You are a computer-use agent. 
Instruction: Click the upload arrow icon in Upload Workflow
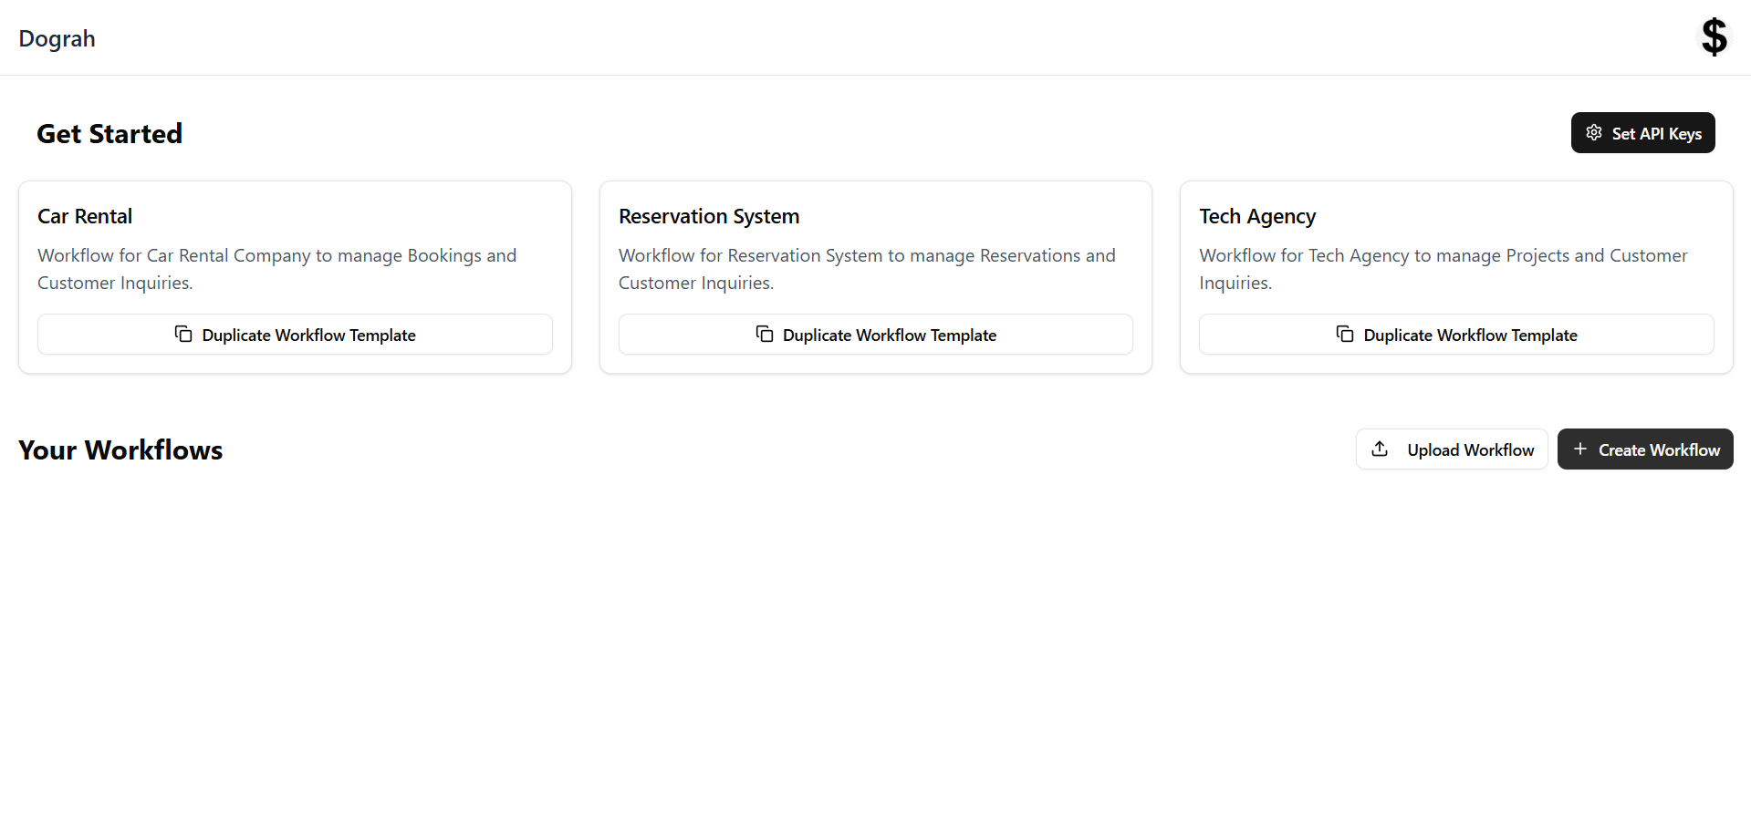(1381, 449)
